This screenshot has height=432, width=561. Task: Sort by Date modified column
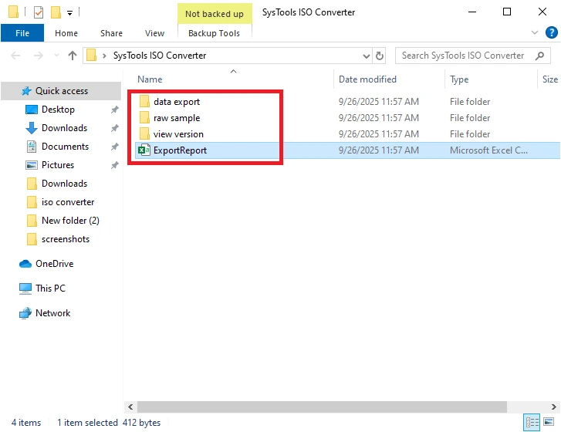coord(367,79)
